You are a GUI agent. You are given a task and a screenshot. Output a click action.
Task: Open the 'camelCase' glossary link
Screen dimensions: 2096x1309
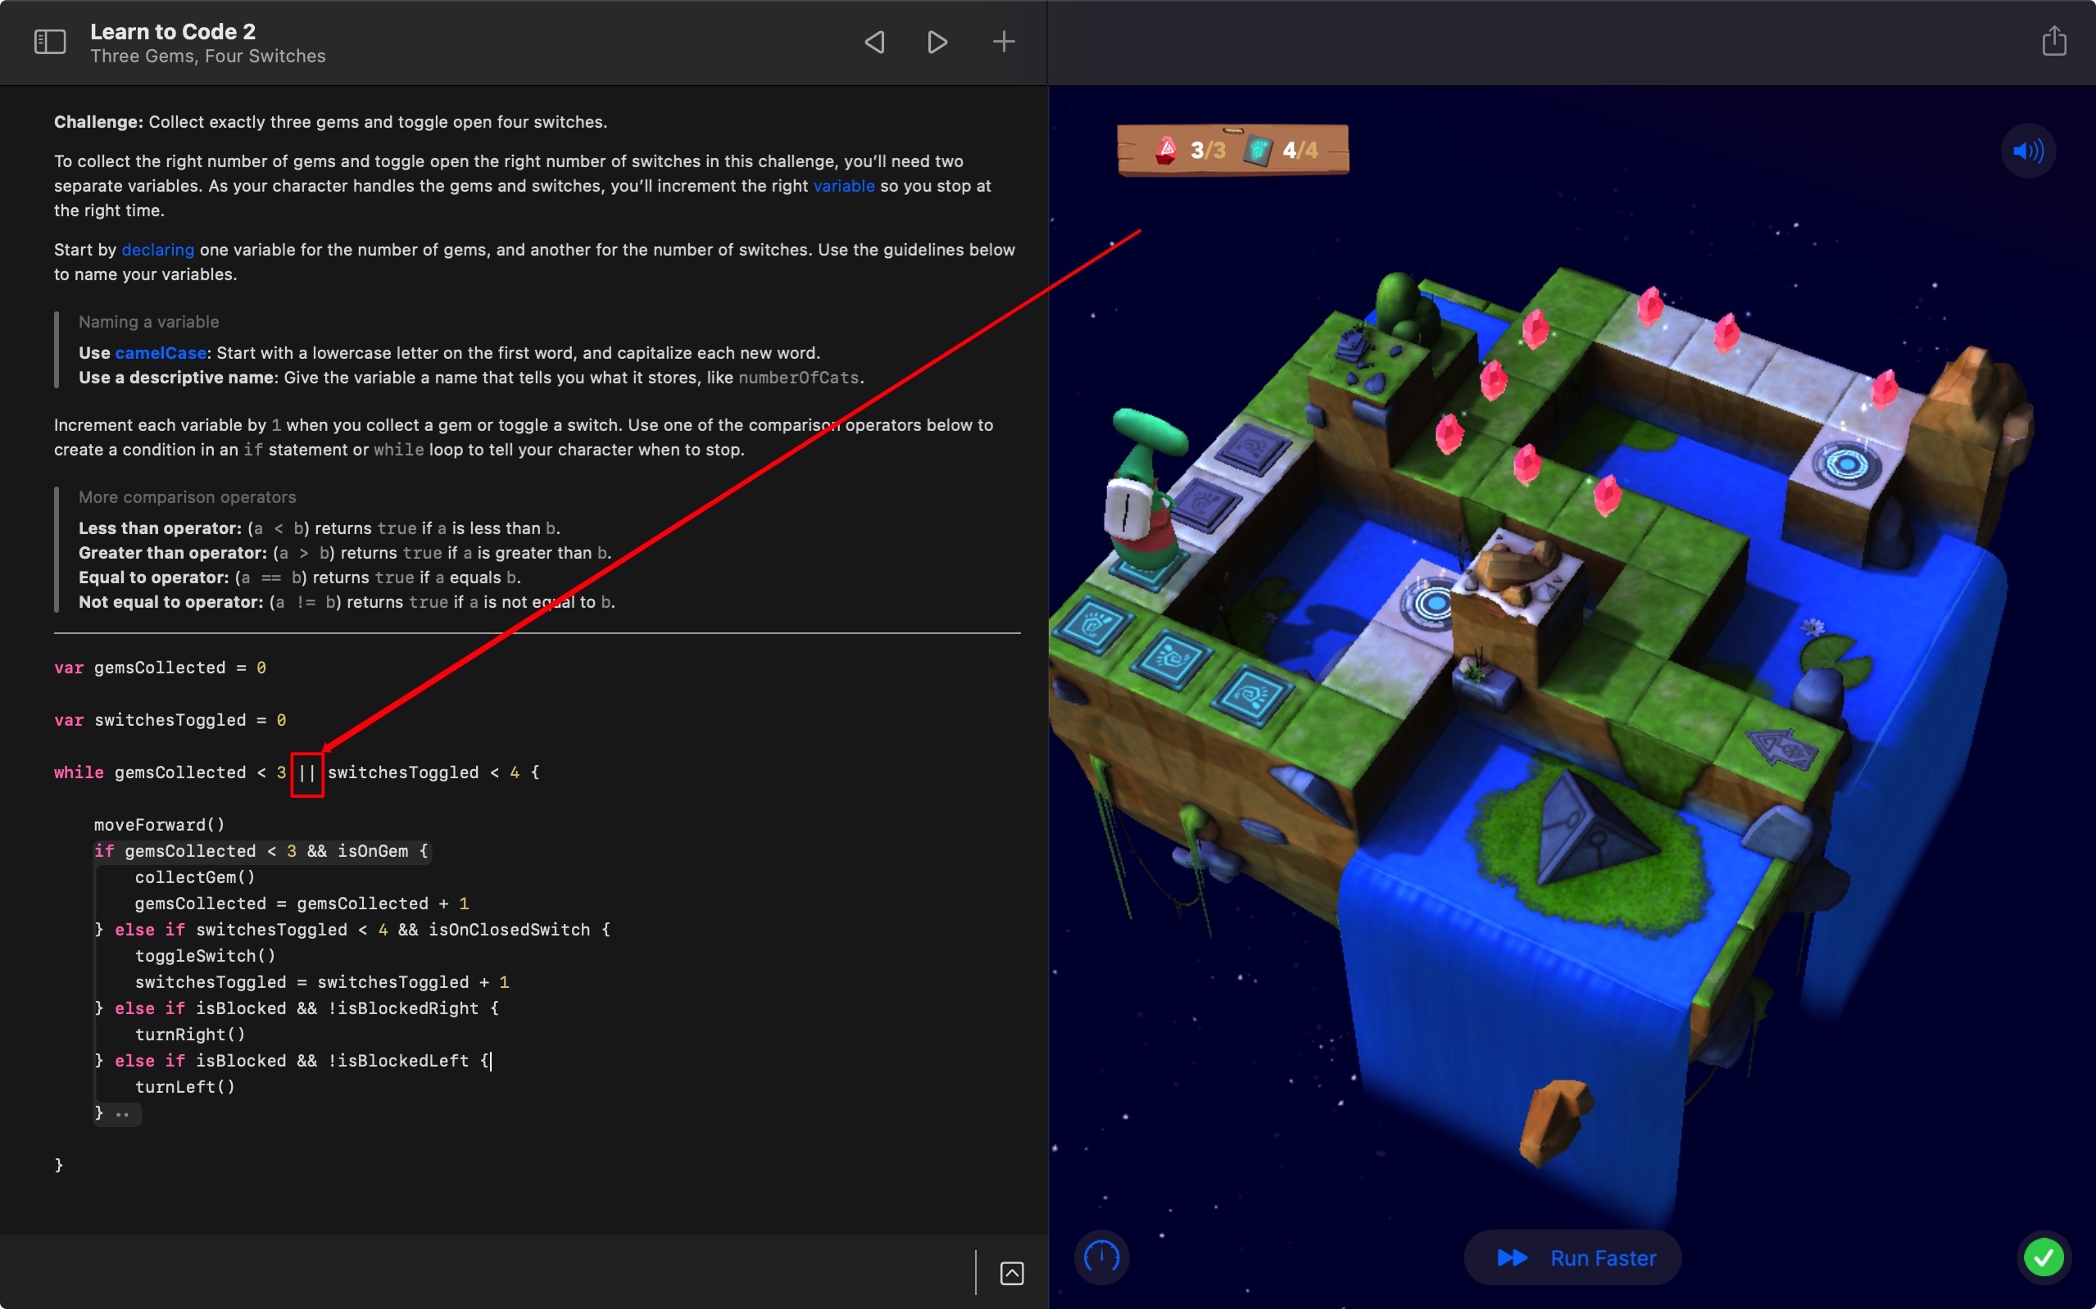point(160,353)
